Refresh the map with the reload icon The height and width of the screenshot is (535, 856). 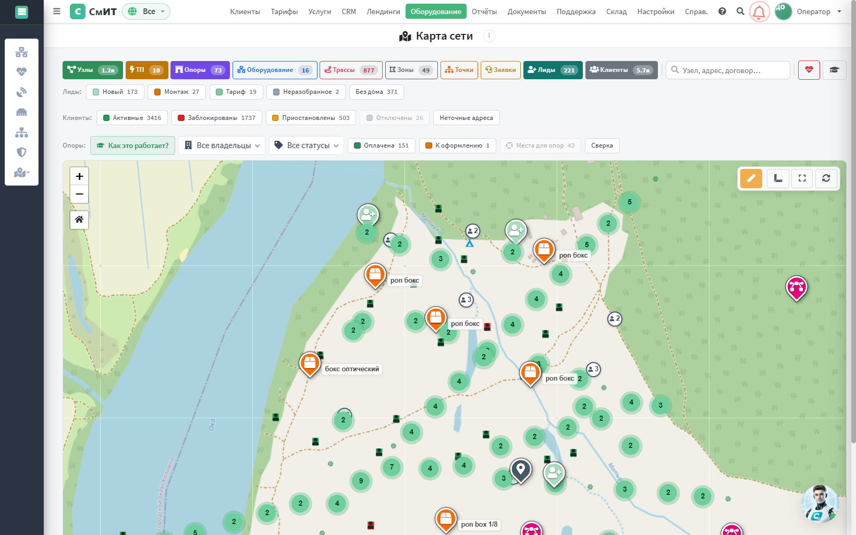pos(826,178)
